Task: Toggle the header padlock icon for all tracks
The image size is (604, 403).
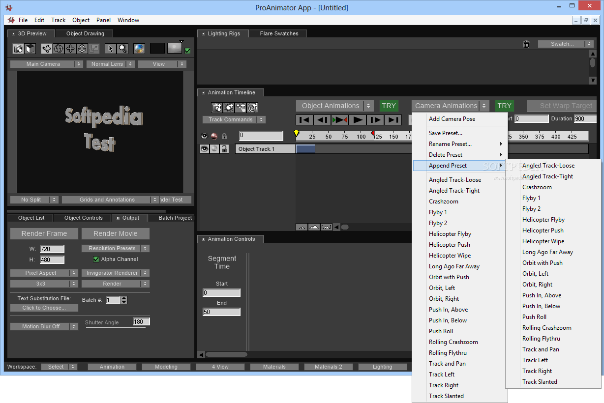Action: [224, 136]
